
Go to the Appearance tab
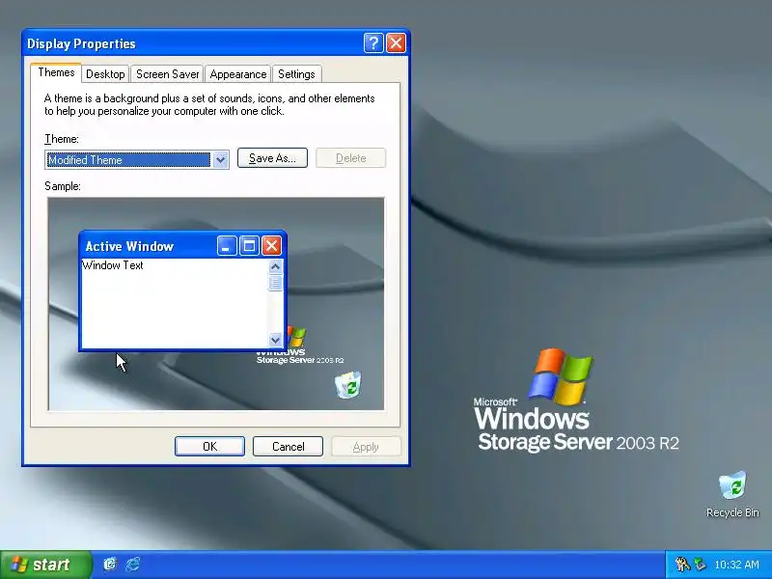tap(237, 74)
